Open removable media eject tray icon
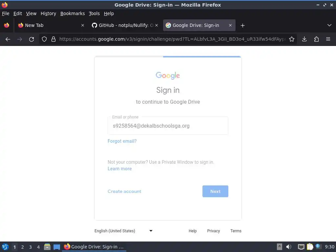Screen dimensions: 336x252 (279, 247)
